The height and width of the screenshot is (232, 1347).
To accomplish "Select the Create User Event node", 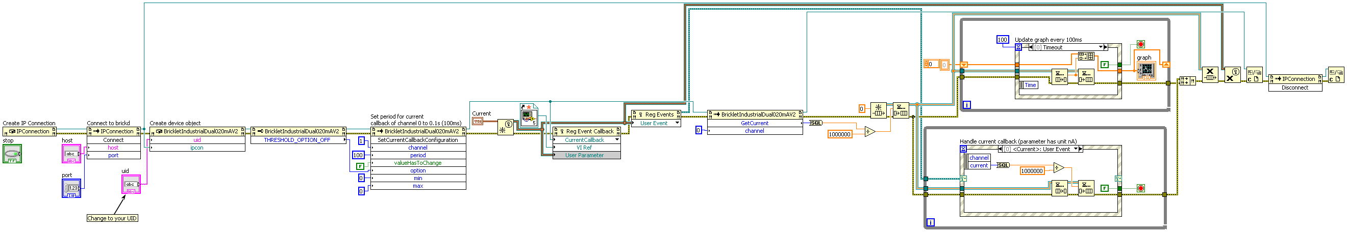I will tap(505, 127).
